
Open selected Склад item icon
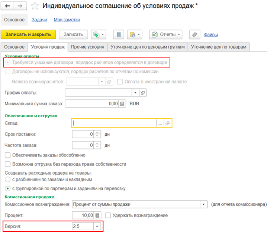click(168, 123)
